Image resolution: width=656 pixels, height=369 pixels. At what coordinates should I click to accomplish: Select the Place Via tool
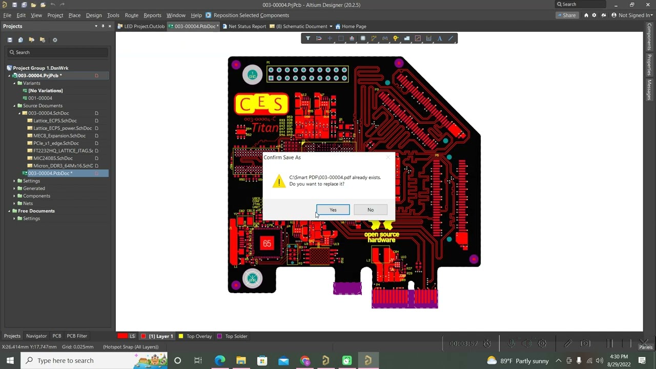click(x=396, y=38)
